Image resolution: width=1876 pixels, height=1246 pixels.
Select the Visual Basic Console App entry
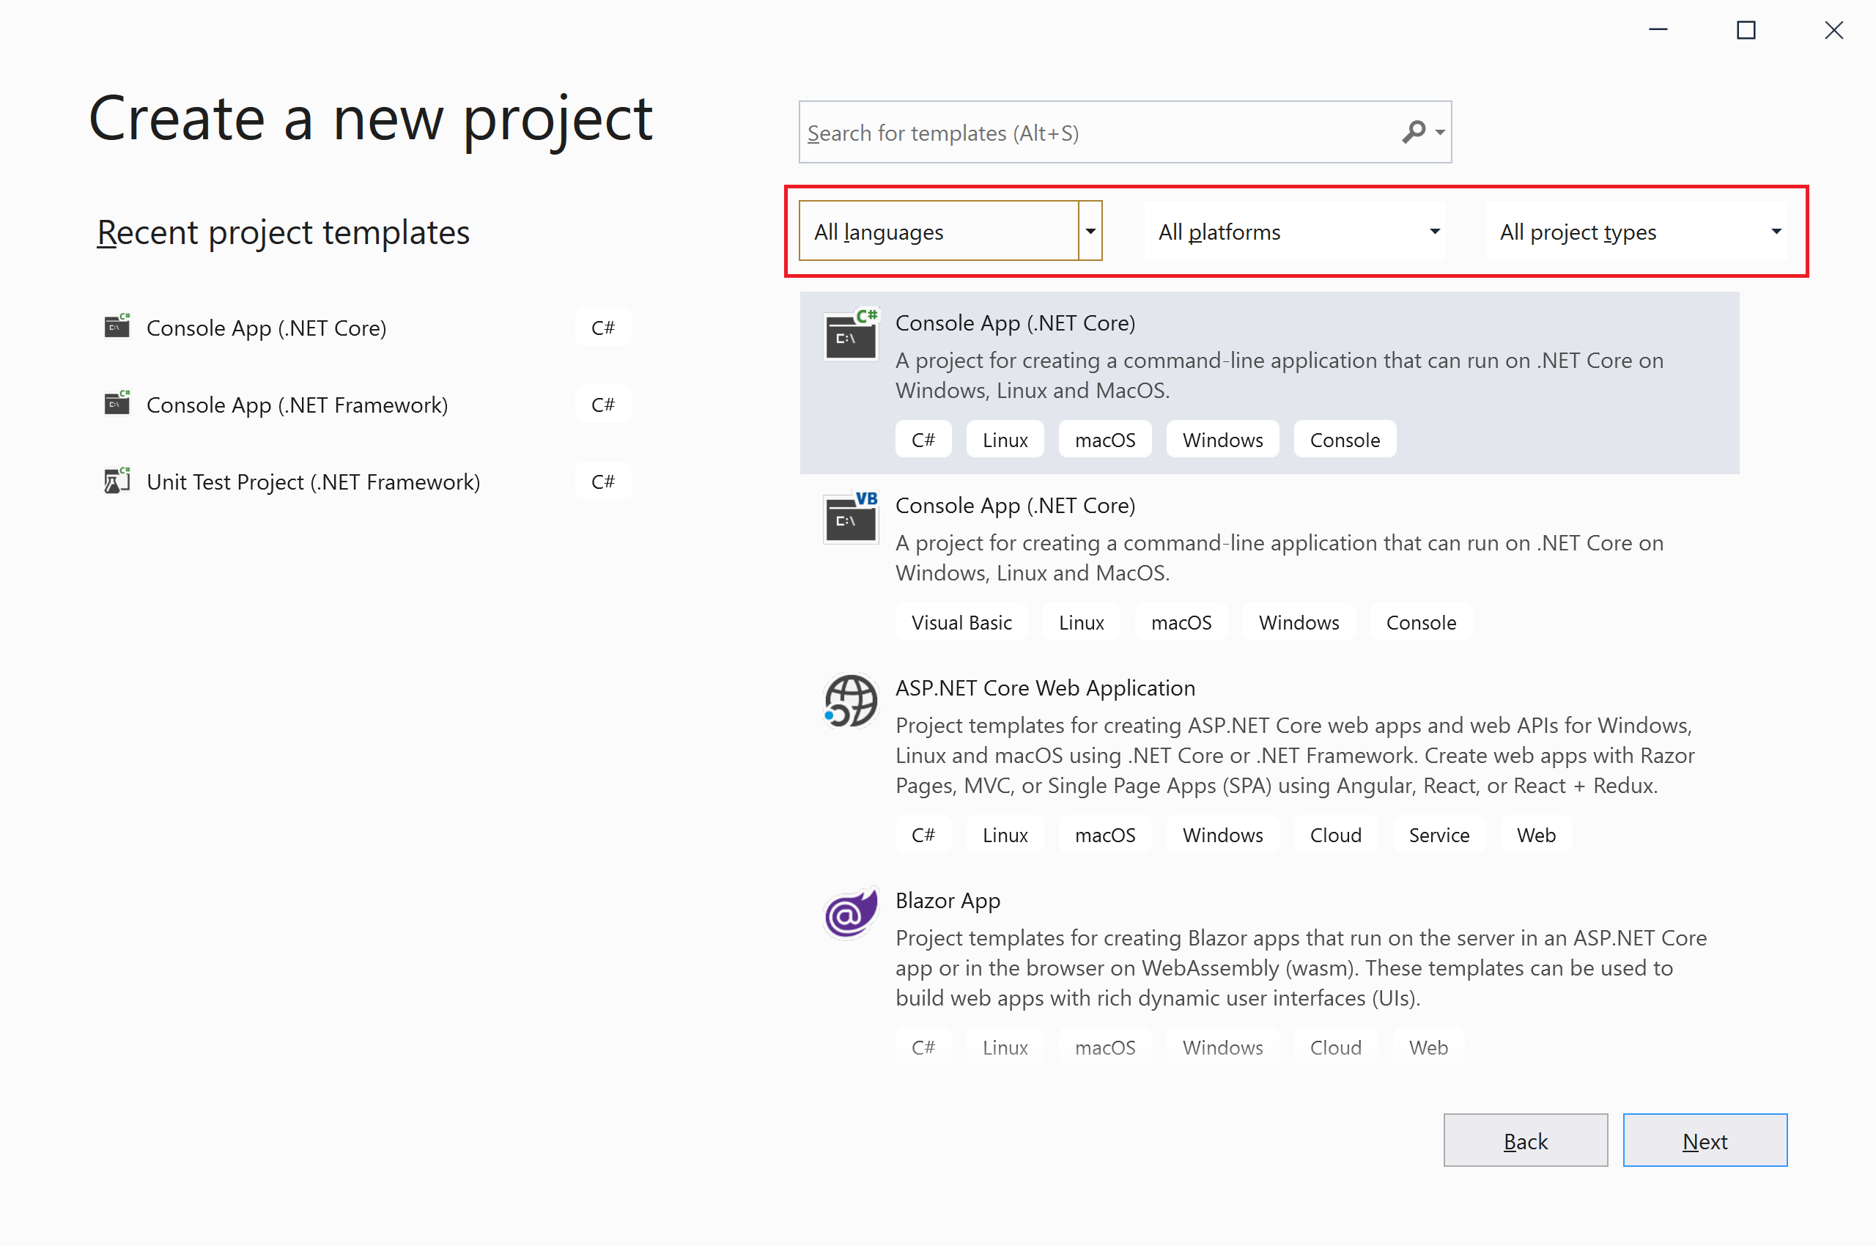point(1015,506)
